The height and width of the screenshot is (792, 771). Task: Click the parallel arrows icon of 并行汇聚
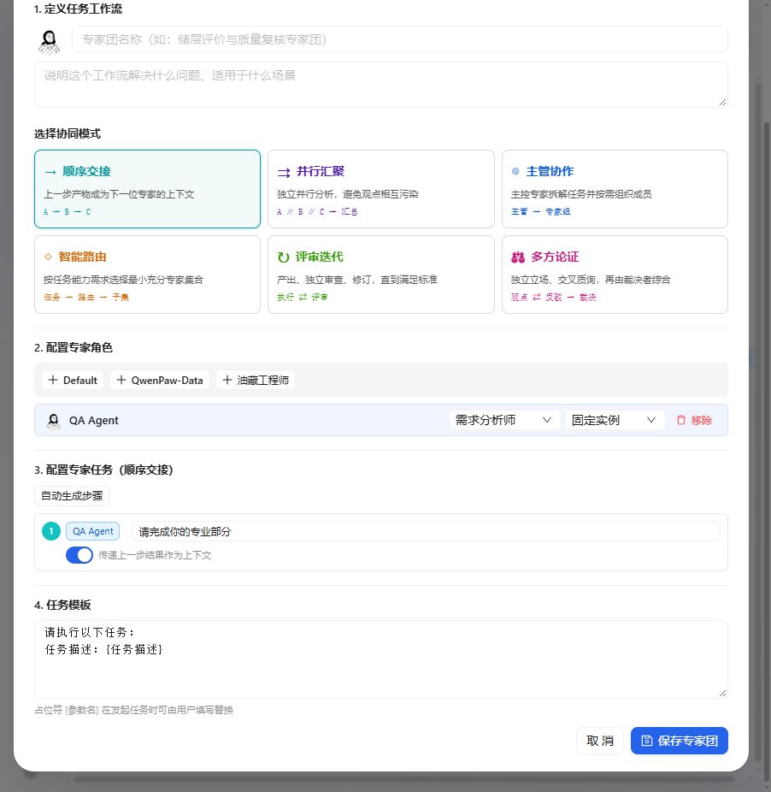(x=284, y=172)
